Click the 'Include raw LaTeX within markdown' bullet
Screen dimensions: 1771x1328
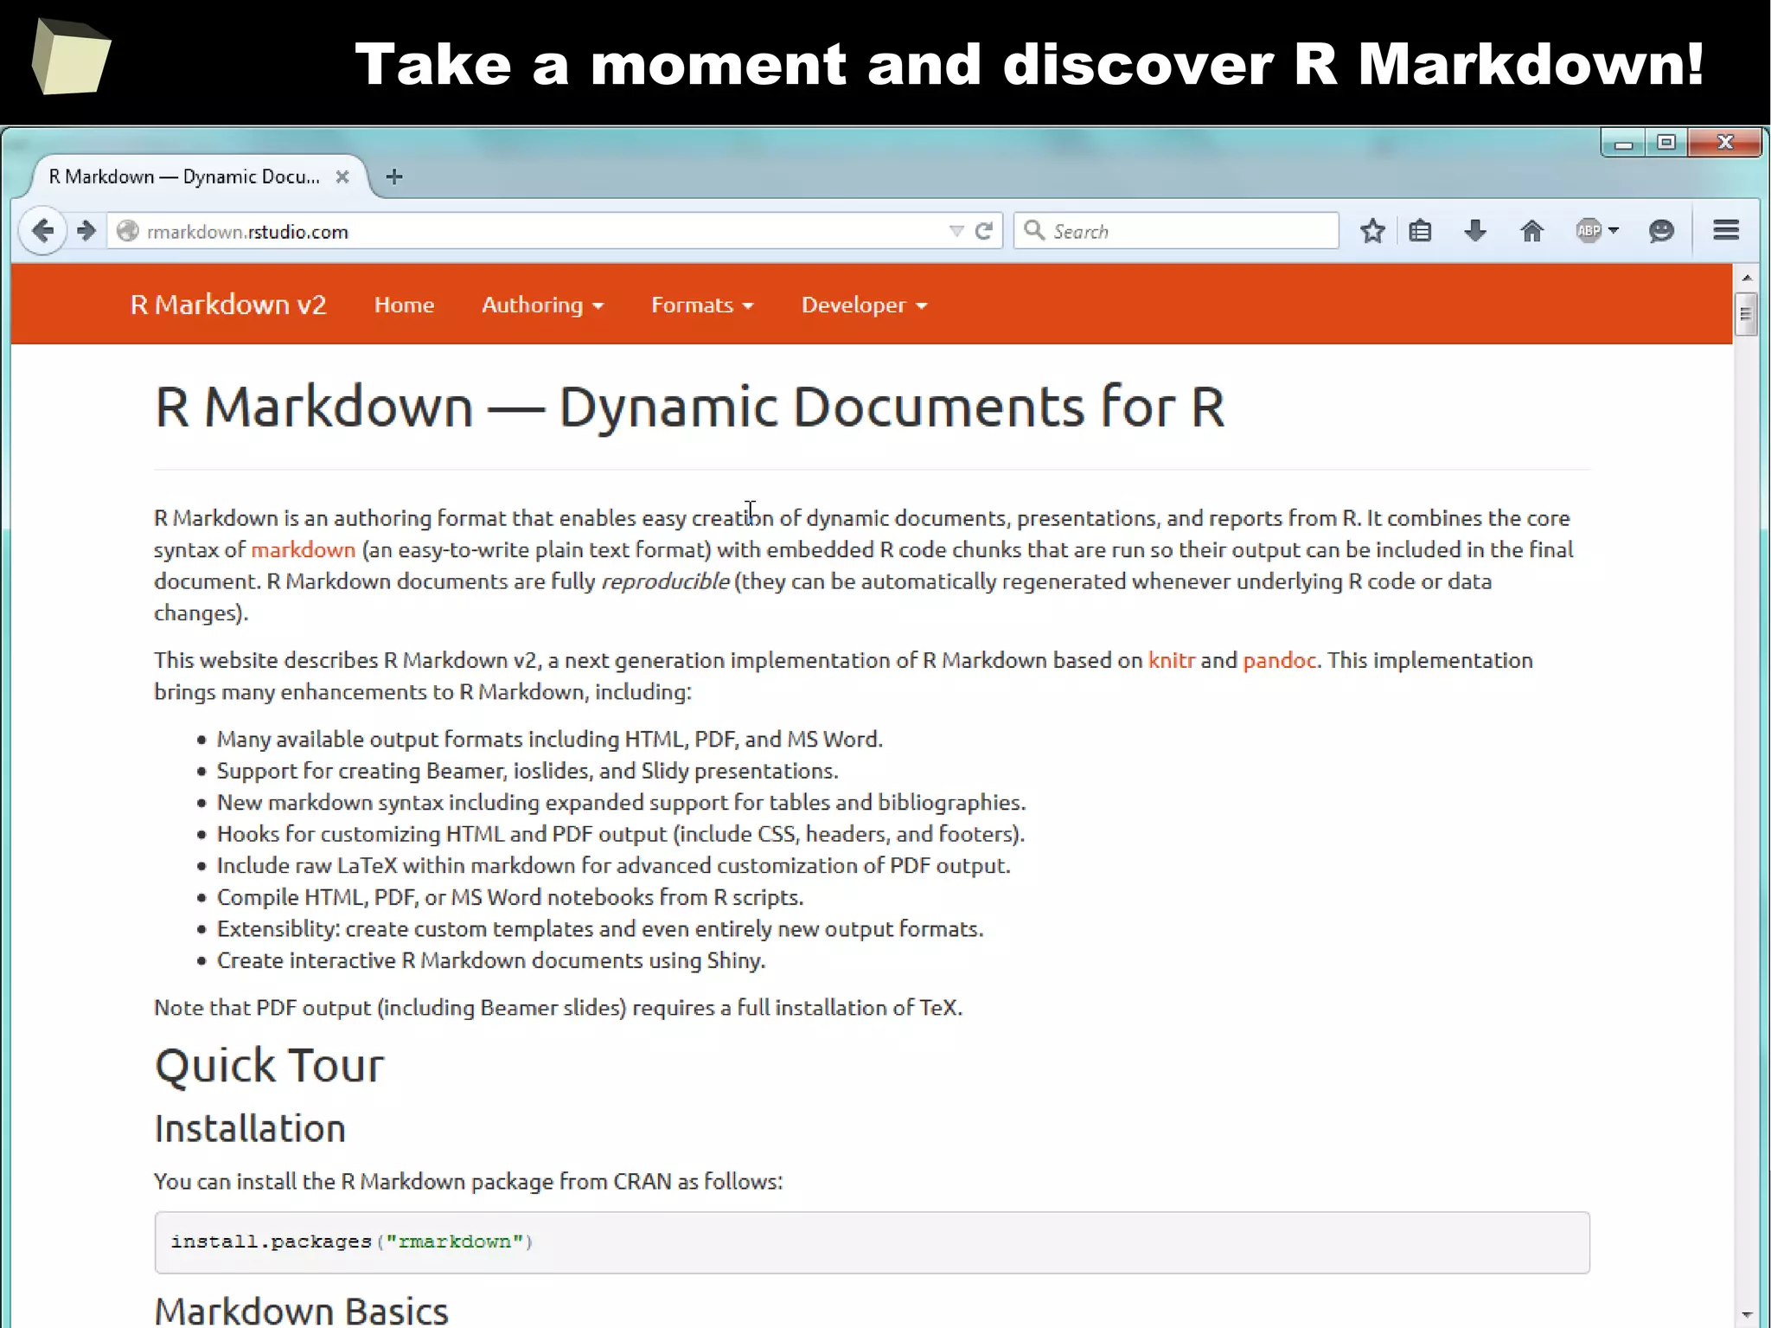[x=613, y=866]
